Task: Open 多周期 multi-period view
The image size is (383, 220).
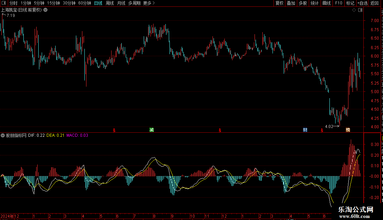Action: coord(134,3)
